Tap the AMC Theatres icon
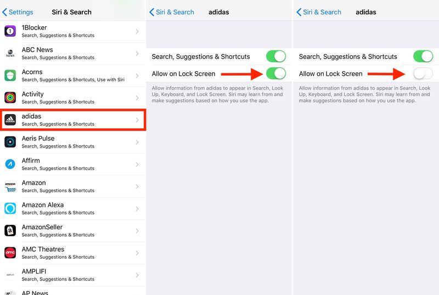439x295 pixels. [10, 253]
